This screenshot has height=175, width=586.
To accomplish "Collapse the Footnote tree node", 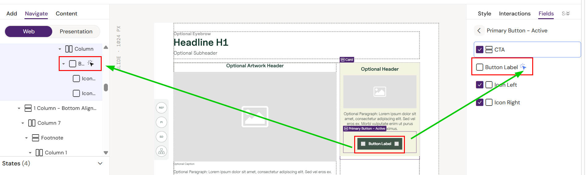I will pyautogui.click(x=27, y=138).
